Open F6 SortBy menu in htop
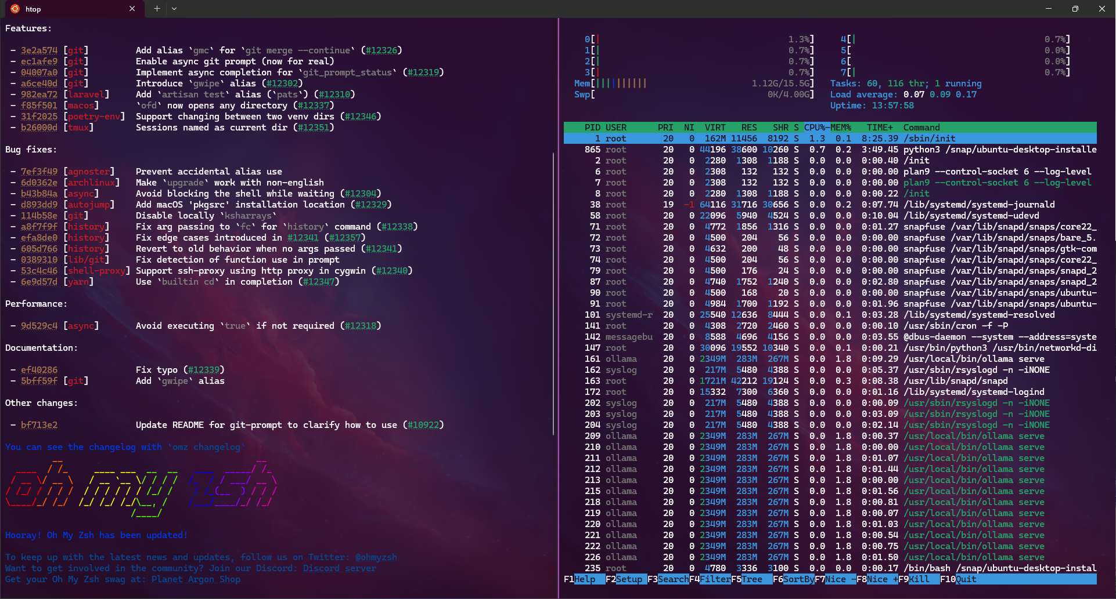1116x599 pixels. tap(793, 579)
